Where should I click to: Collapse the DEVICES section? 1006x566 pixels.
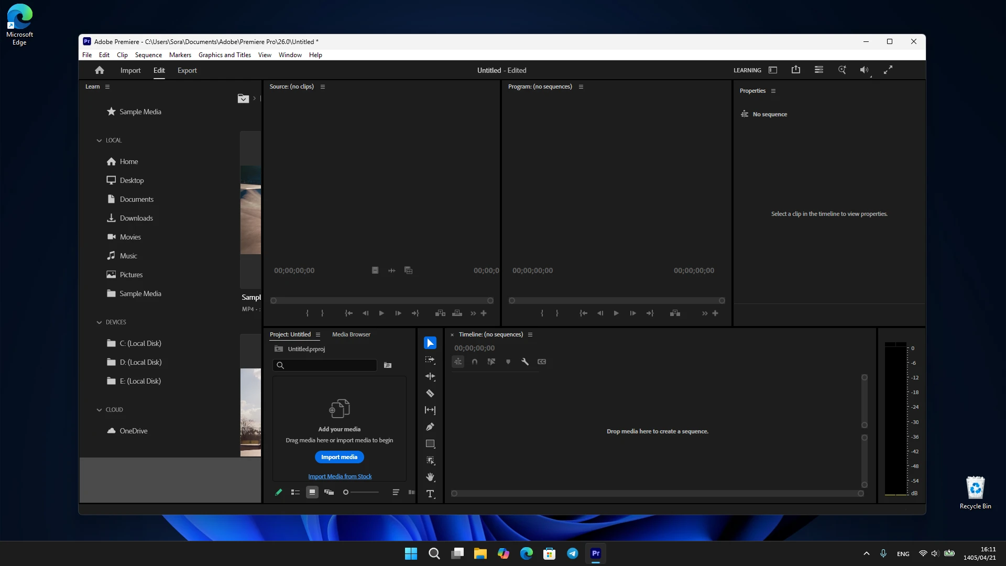click(99, 322)
